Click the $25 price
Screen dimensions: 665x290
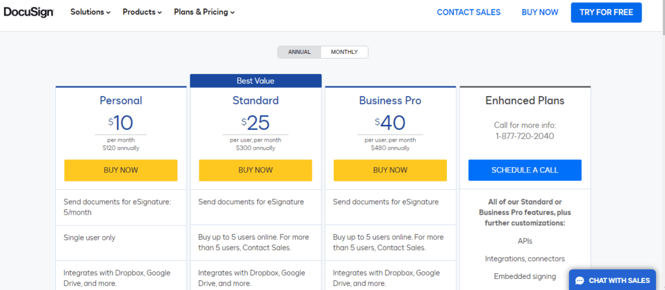[255, 123]
